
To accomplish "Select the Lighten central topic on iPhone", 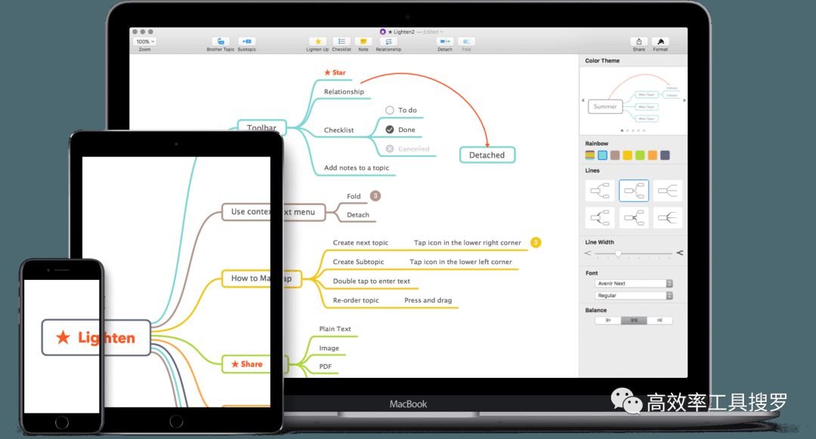I will [x=71, y=338].
